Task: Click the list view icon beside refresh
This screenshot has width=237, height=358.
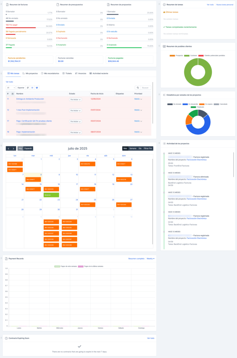Action: click(x=32, y=88)
